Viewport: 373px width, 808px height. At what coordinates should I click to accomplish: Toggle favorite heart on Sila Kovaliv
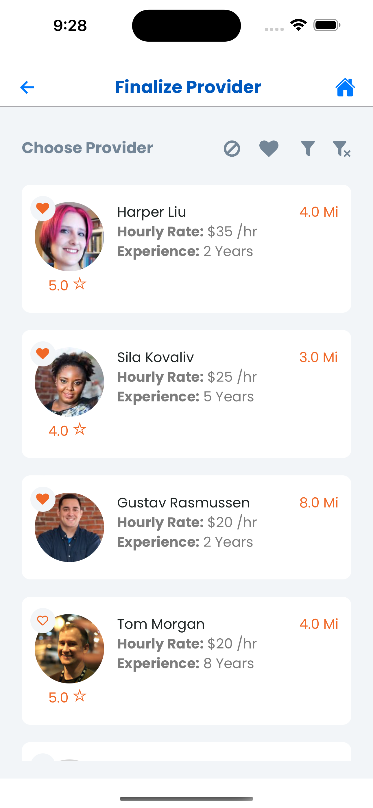pos(43,353)
